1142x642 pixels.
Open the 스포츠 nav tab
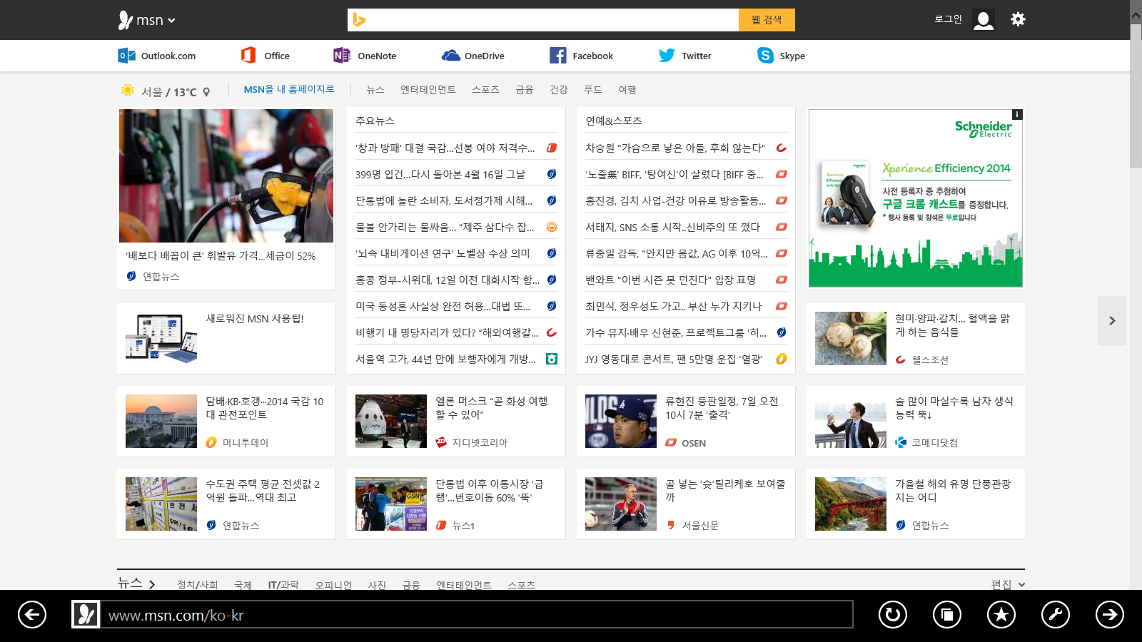(485, 90)
